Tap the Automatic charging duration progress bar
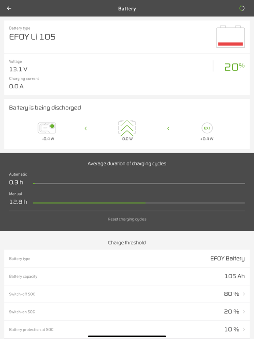Viewport: 254px width, 339px height. pos(138,183)
